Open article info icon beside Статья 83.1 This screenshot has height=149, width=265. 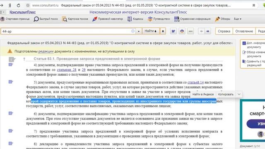[12, 59]
